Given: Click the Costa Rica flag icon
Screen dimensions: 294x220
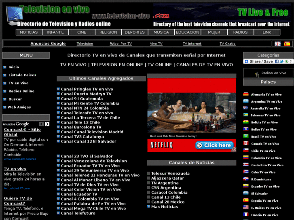Looking at the screenshot, I should pyautogui.click(x=246, y=165).
